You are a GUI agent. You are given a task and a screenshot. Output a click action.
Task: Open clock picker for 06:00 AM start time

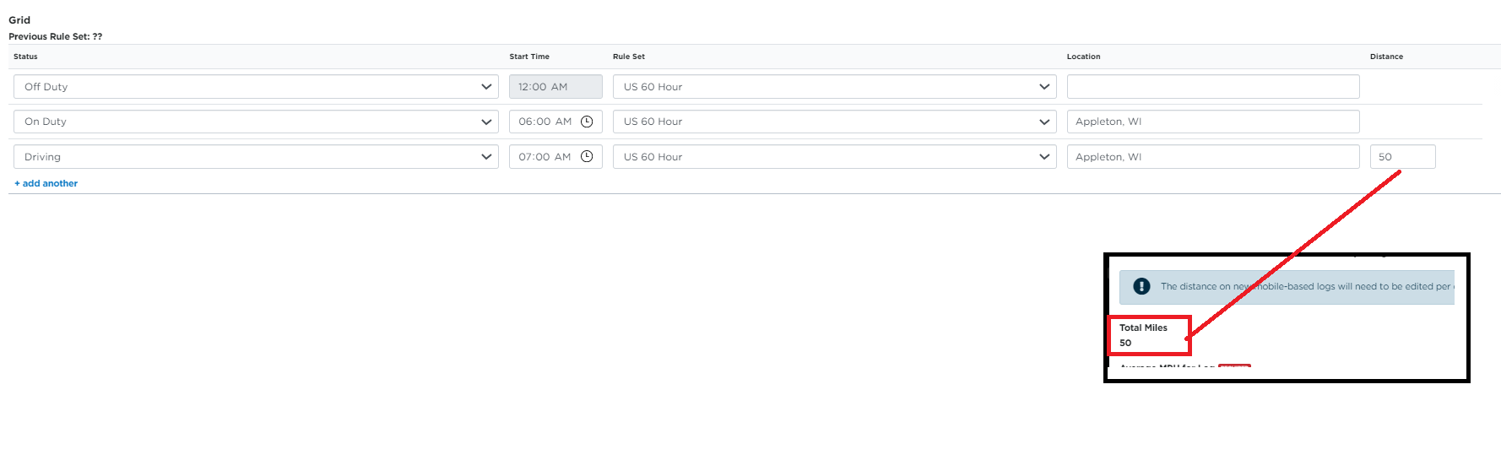click(x=587, y=122)
